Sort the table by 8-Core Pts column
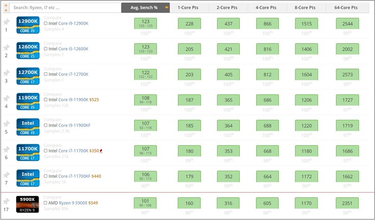 point(305,8)
